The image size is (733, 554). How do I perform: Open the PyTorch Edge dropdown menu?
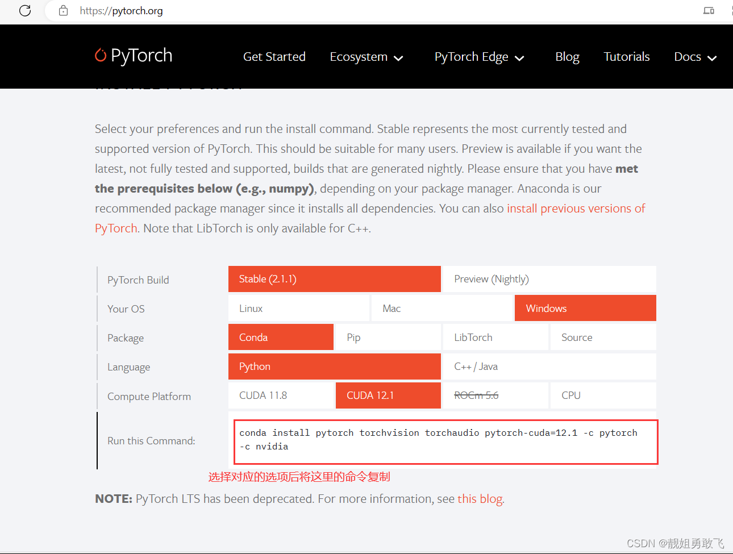point(471,56)
